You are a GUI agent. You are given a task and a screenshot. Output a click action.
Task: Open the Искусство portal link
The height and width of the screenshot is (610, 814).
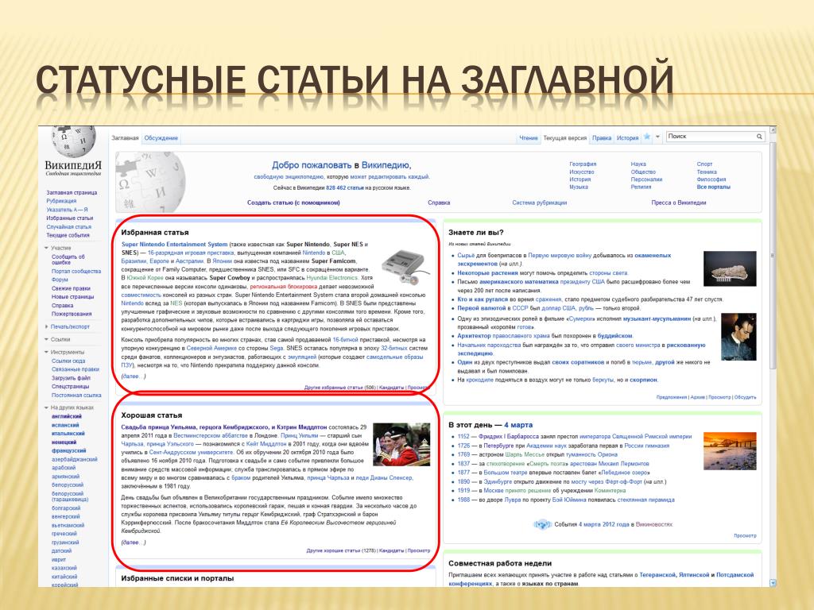pyautogui.click(x=581, y=172)
